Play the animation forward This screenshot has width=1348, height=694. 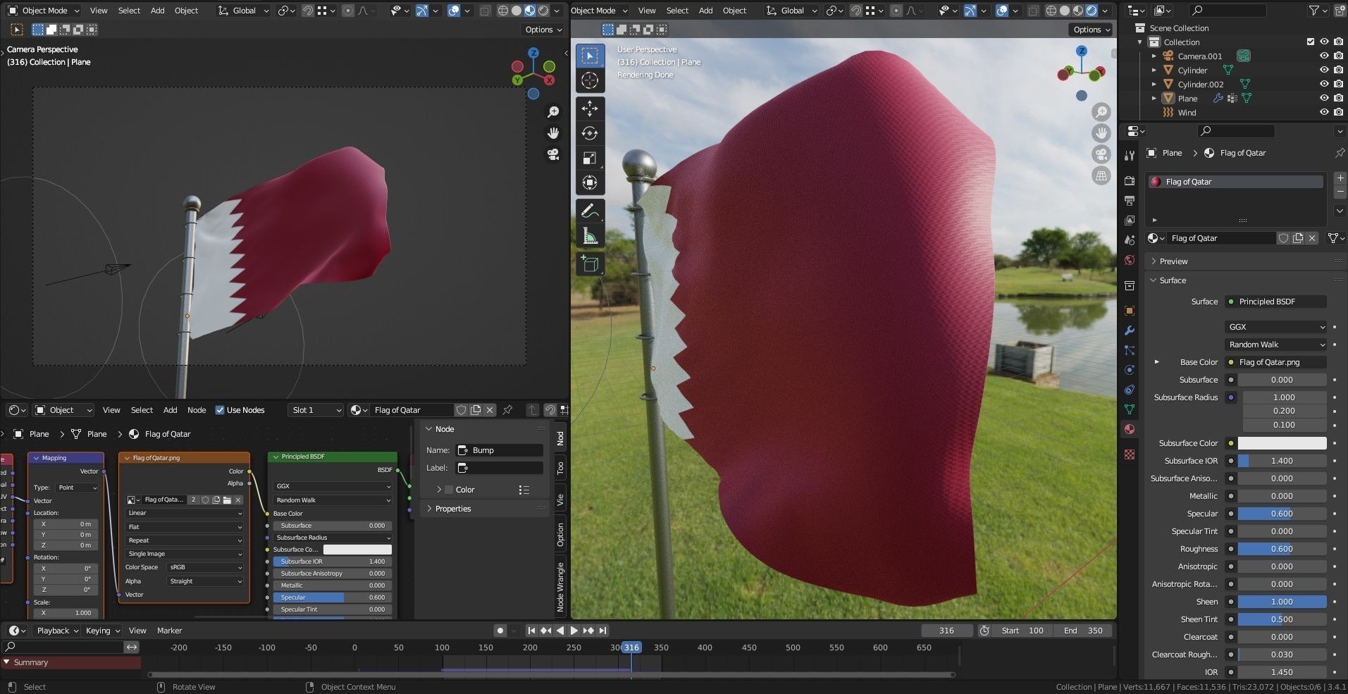[574, 631]
